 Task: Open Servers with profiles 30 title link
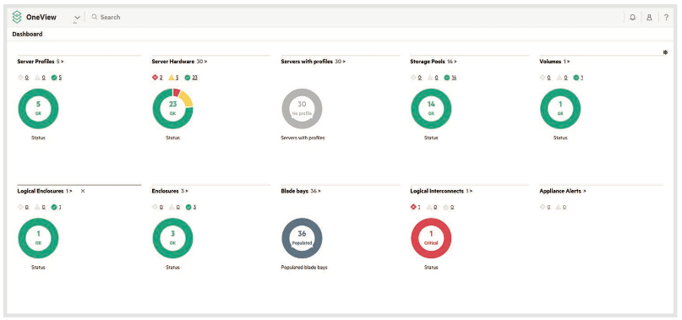(314, 62)
